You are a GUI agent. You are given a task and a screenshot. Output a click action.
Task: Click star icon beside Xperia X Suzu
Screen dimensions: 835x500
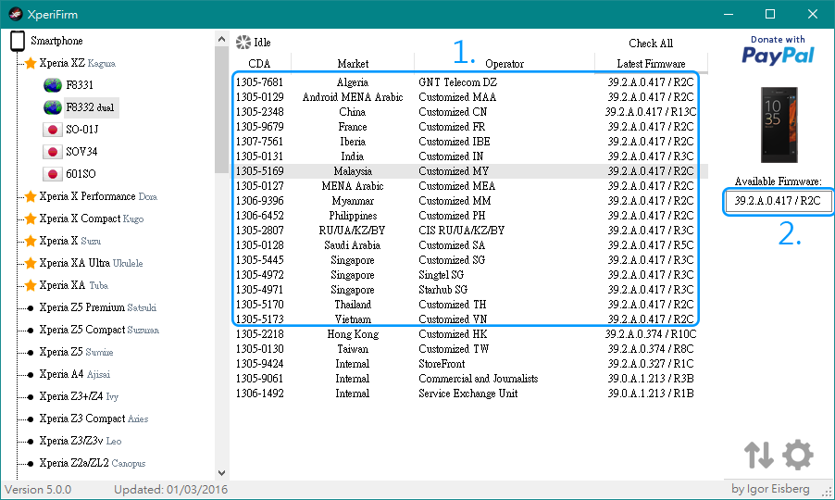[31, 242]
